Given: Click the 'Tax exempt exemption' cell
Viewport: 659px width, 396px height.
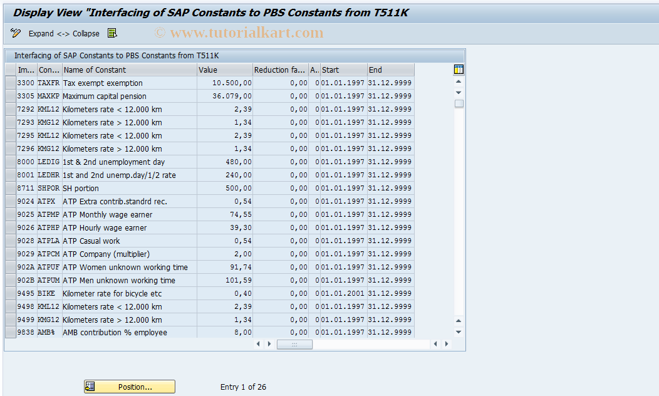Looking at the screenshot, I should 130,83.
